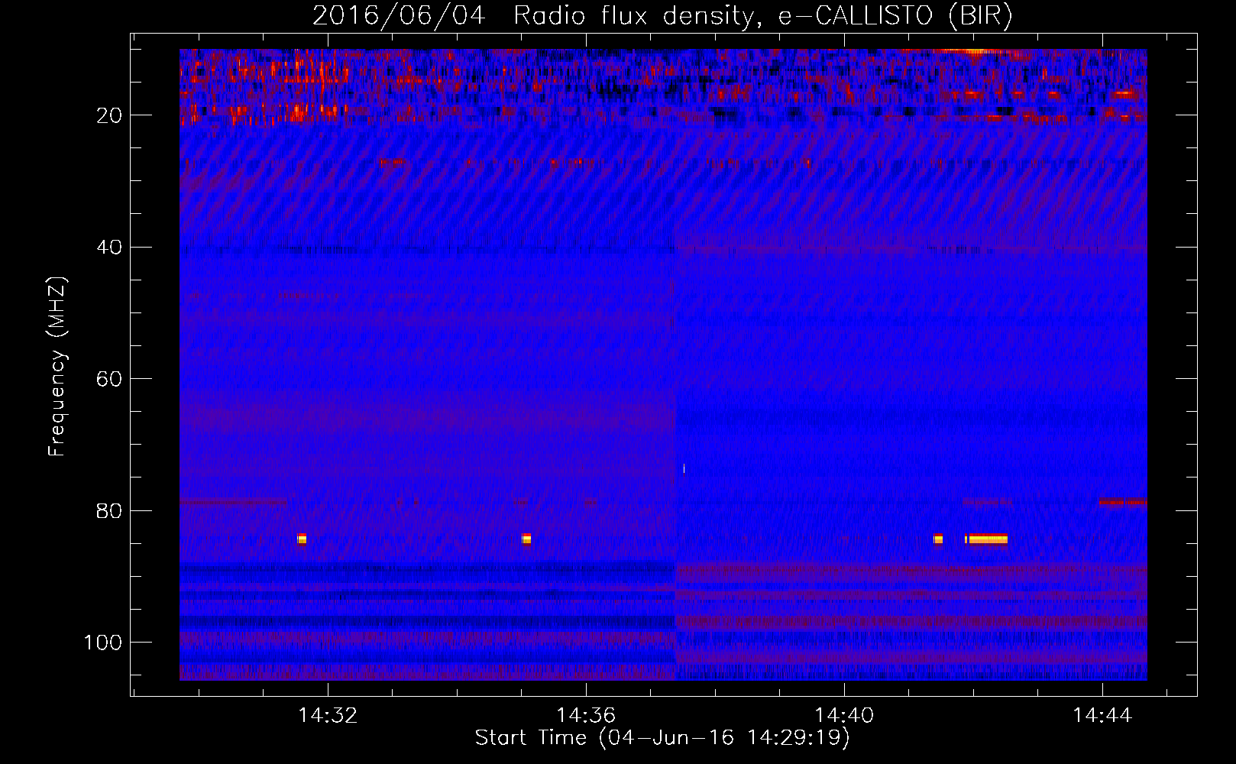Viewport: 1236px width, 764px height.
Task: Click the 'Start Time (04-Jun-16 14:29:19)' x-axis label
Action: 662,738
